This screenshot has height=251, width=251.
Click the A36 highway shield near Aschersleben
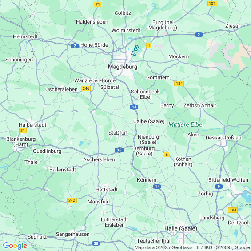pos(119,150)
